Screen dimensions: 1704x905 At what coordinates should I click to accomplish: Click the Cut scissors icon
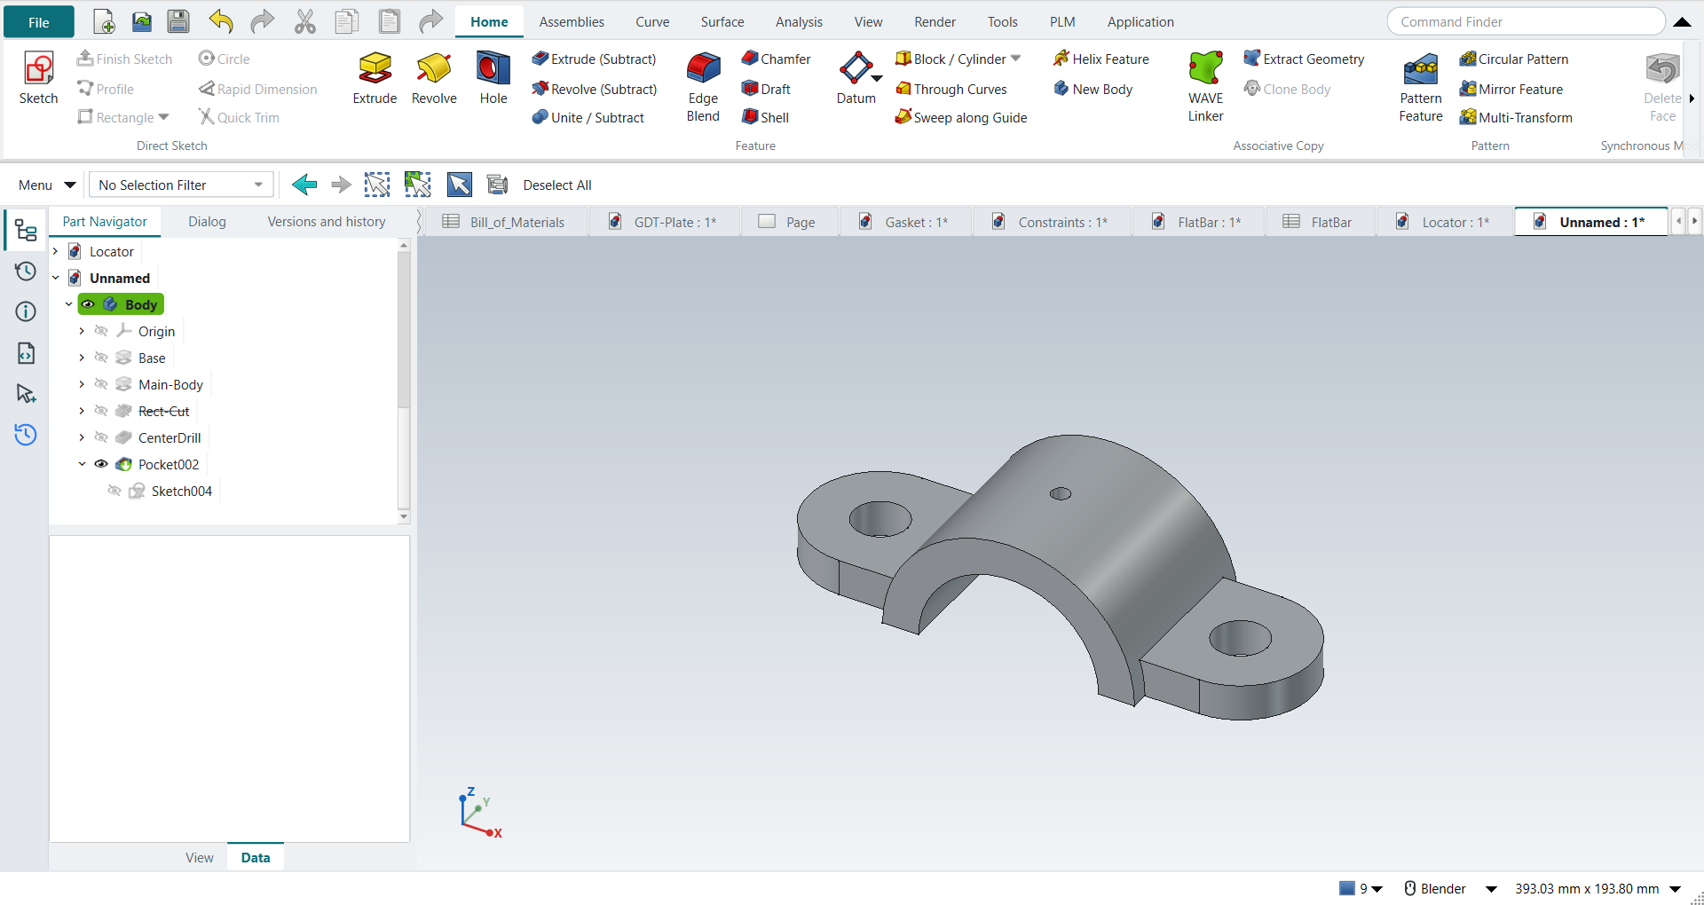[305, 21]
